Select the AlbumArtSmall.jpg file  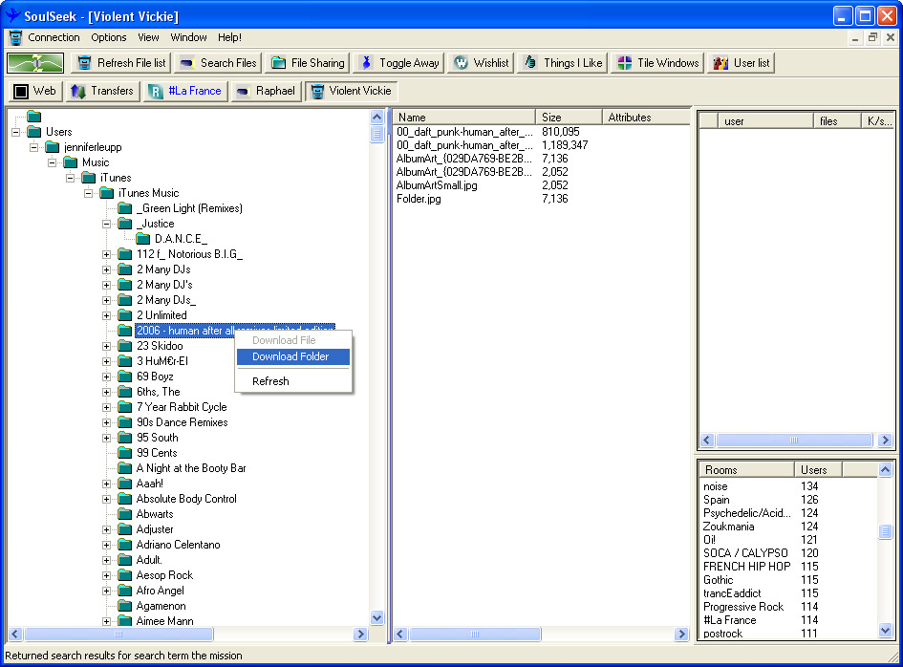click(x=437, y=185)
